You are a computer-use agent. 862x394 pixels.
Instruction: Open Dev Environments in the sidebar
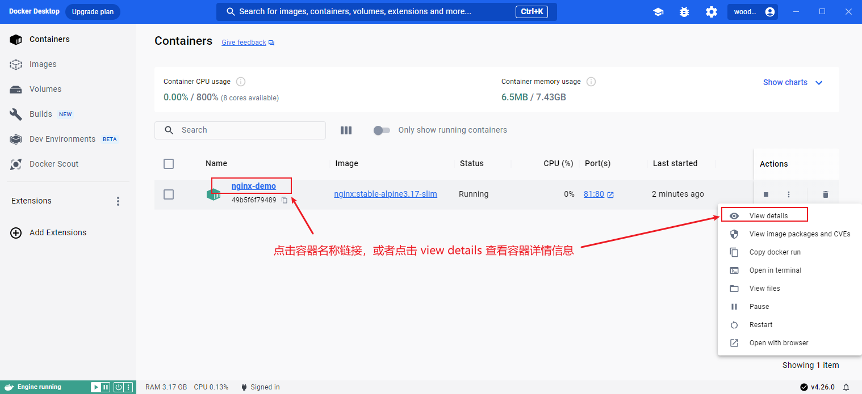pos(68,139)
